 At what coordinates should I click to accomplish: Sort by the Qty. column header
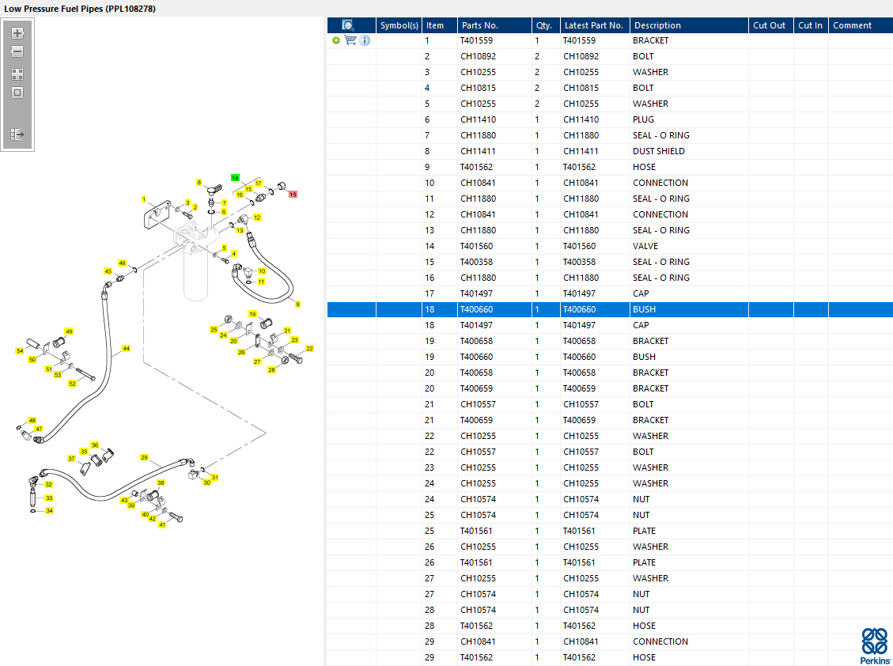(x=547, y=25)
